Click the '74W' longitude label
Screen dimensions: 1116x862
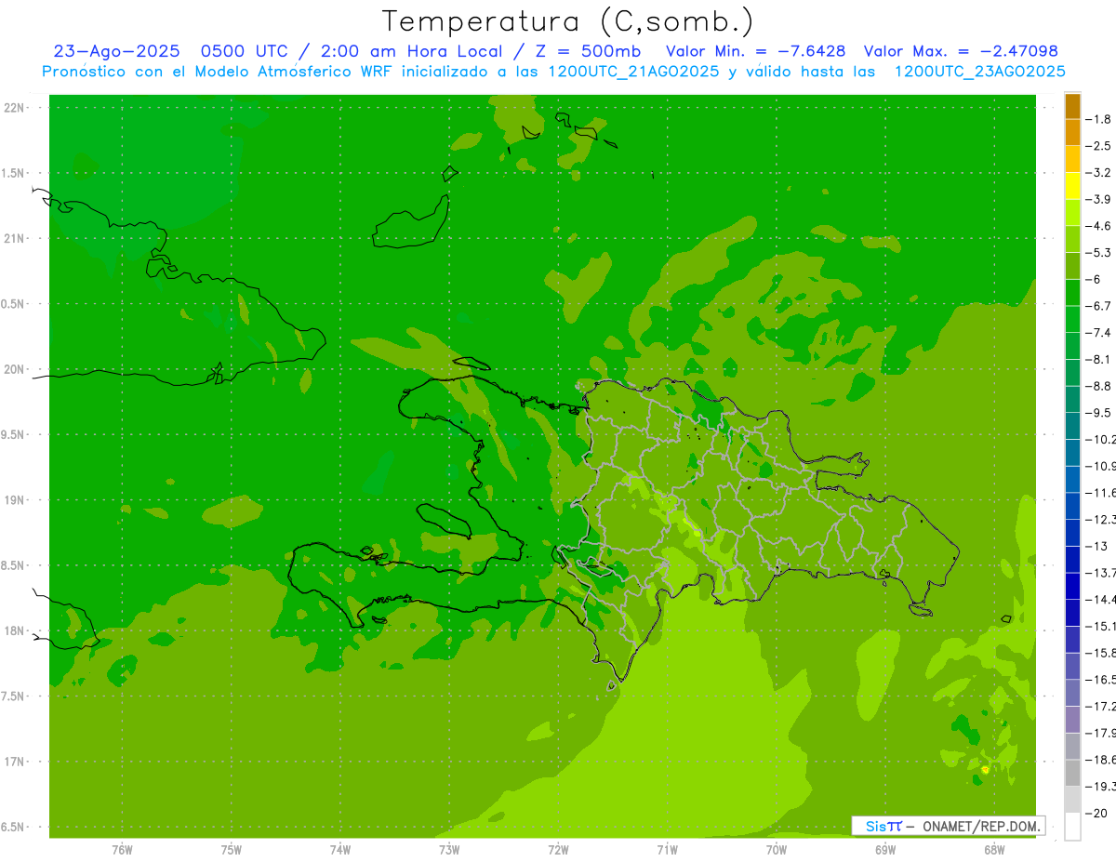(340, 850)
